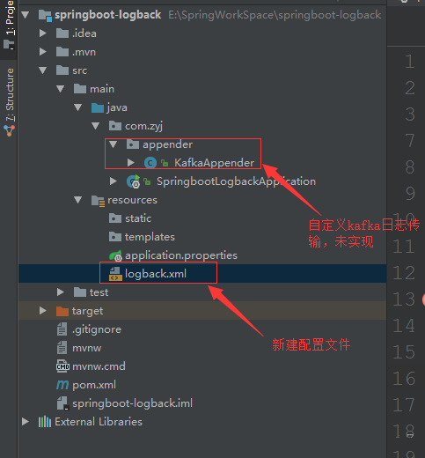Click the KafkaAppender class icon
Screen dimensions: 425x458
[150, 163]
